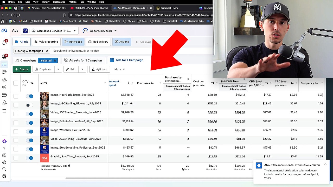Open the megaphone advertising settings icon
Screen dimensions: 333x187
(4, 88)
